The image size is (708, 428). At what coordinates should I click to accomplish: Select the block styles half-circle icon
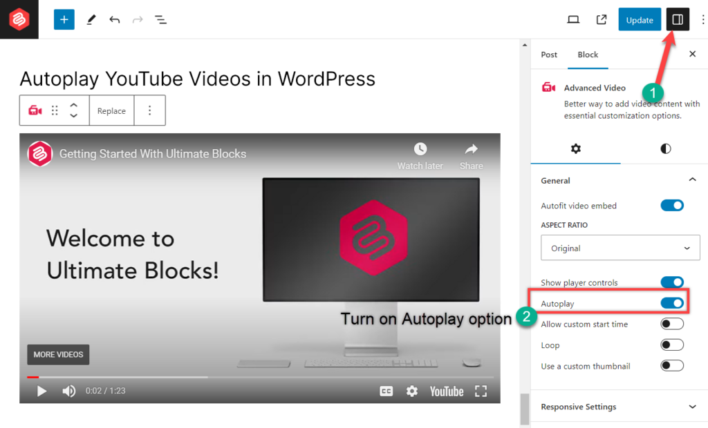[664, 148]
